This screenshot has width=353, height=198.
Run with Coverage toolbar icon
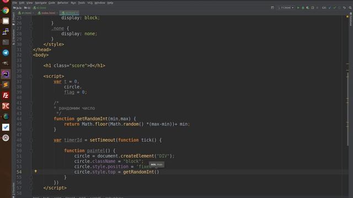coord(308,8)
